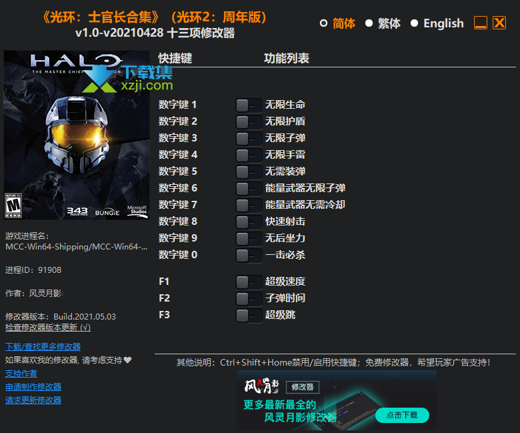Click the F2 hotkey label
Image resolution: width=520 pixels, height=433 pixels.
[x=164, y=298]
